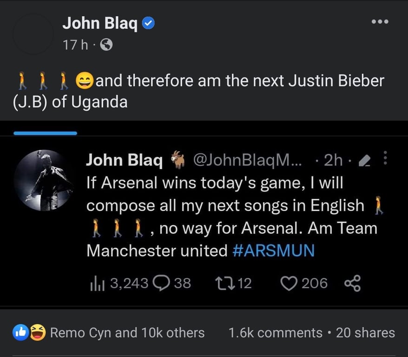
Task: Click the 17 h post timestamp
Action: coord(75,45)
